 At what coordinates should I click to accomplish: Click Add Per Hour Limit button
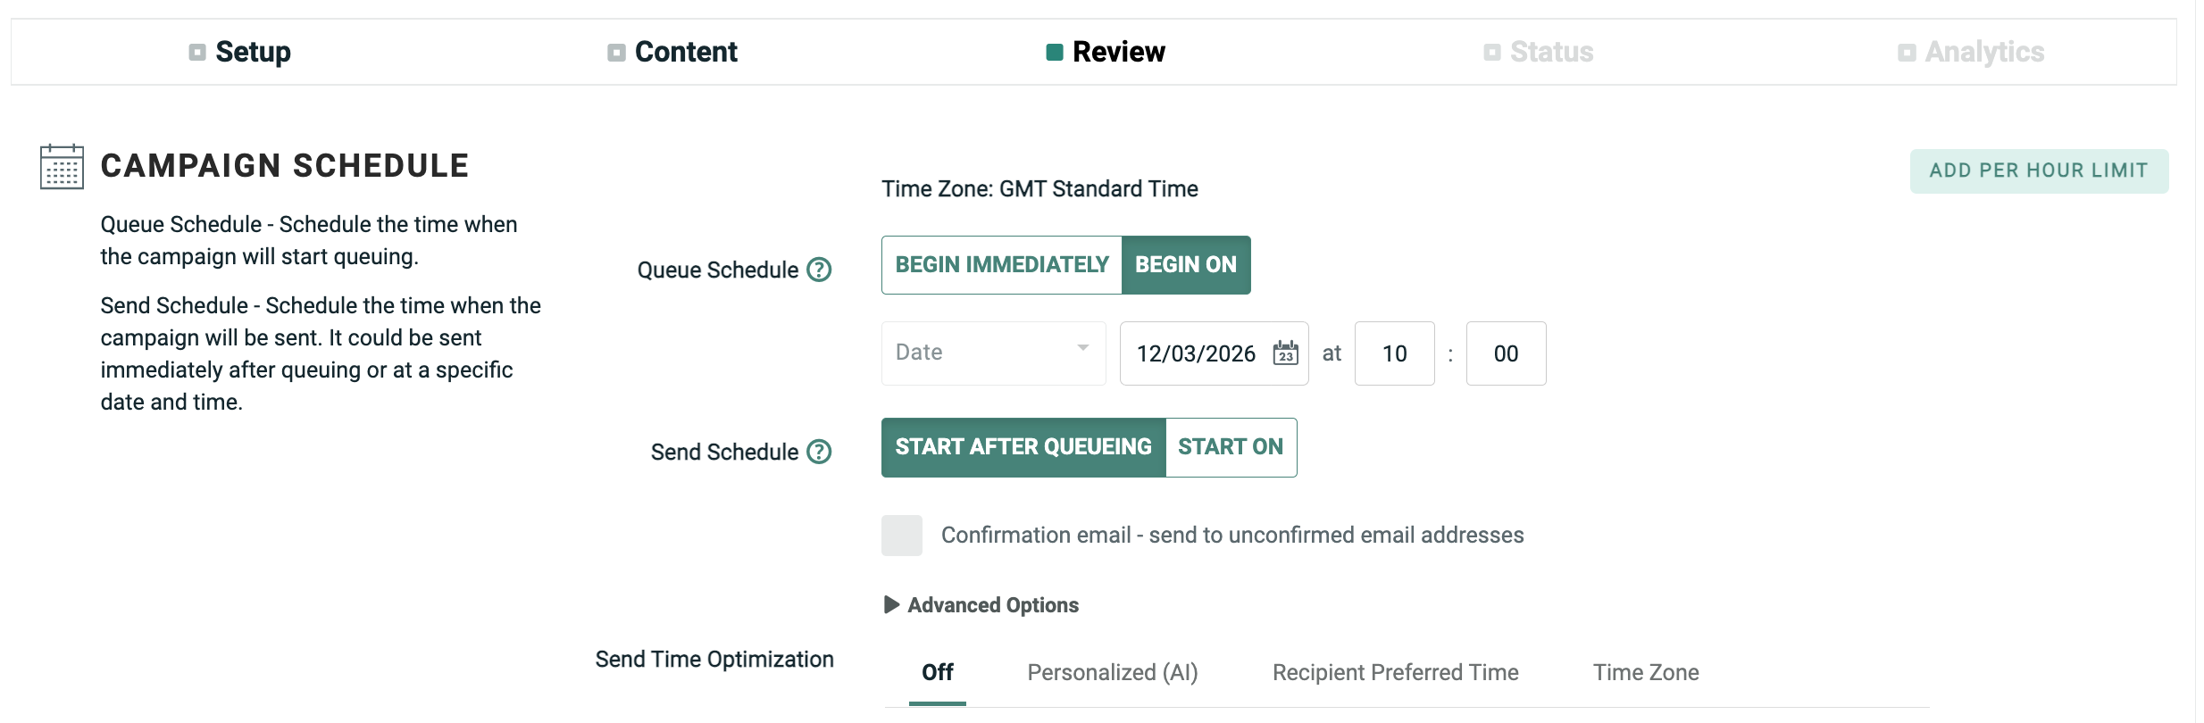2039,170
